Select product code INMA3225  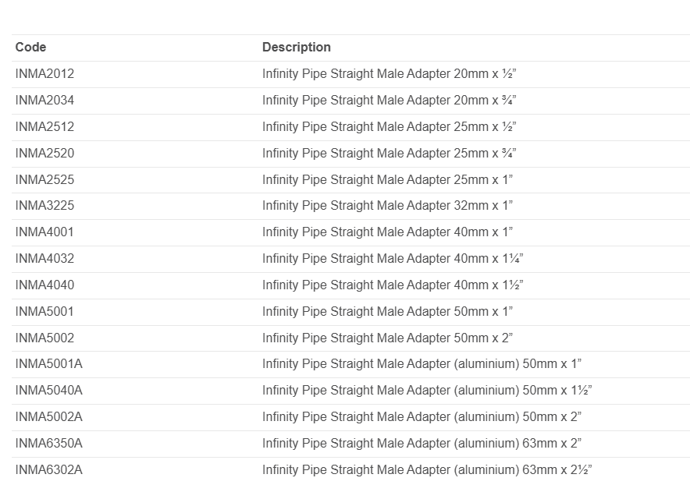pos(44,206)
